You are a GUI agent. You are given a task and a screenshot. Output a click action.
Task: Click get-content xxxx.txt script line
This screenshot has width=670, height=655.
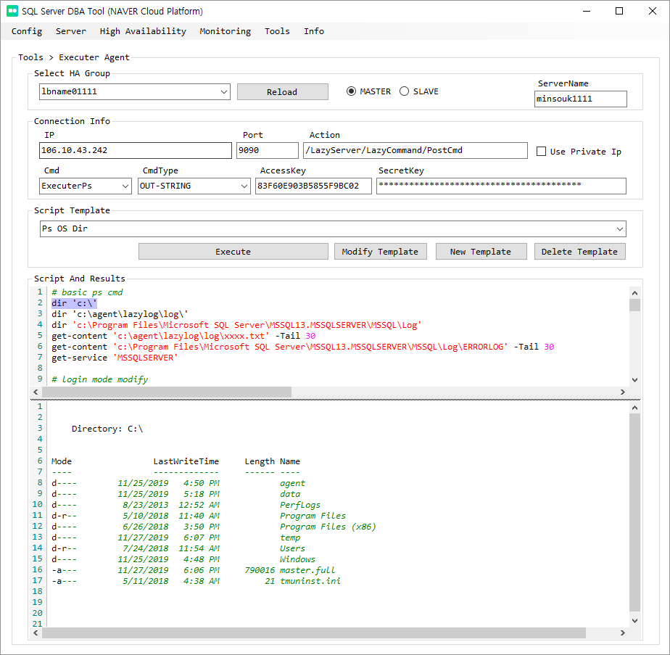pyautogui.click(x=183, y=336)
